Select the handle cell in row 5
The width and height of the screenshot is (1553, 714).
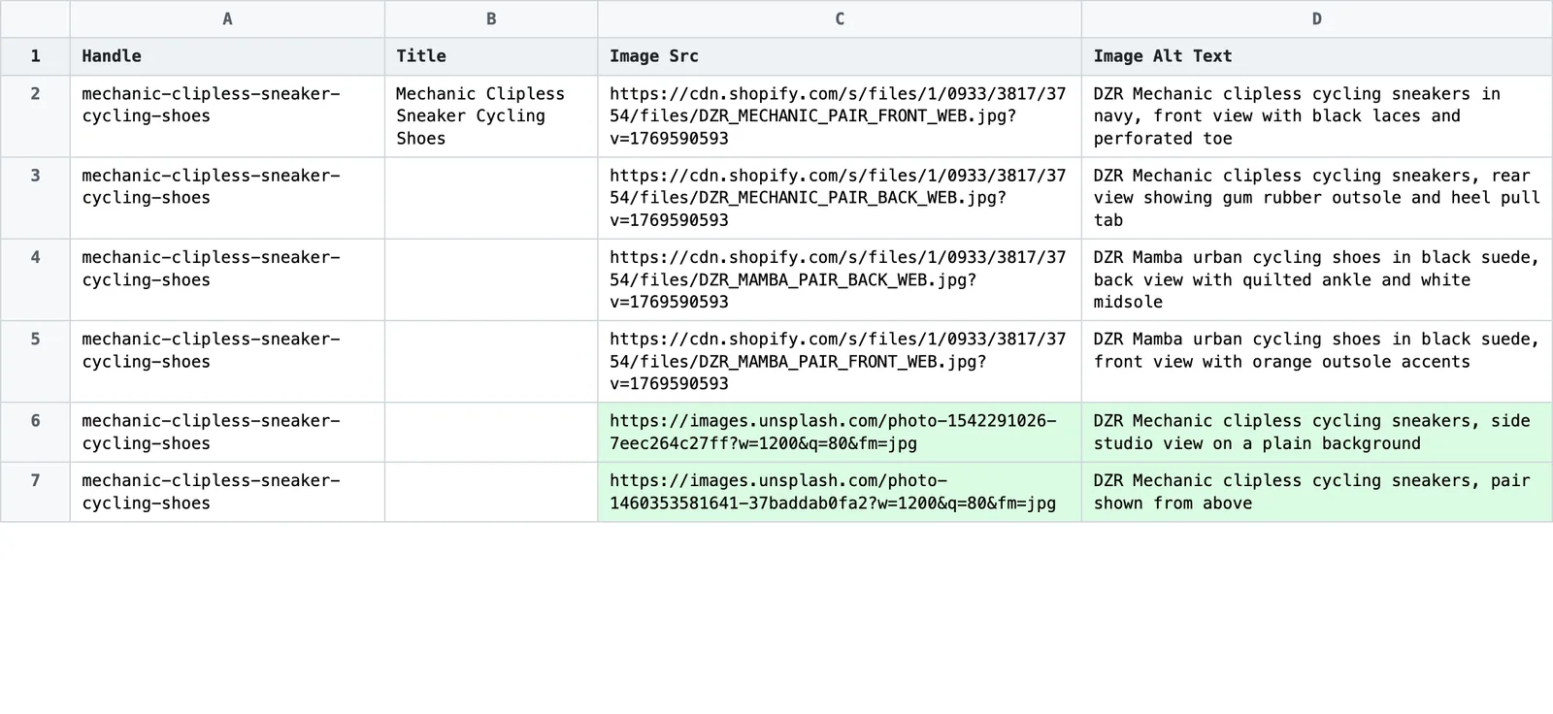[x=227, y=362]
